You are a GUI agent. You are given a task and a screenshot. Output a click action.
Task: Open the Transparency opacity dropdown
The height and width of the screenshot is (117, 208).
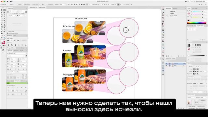203,97
